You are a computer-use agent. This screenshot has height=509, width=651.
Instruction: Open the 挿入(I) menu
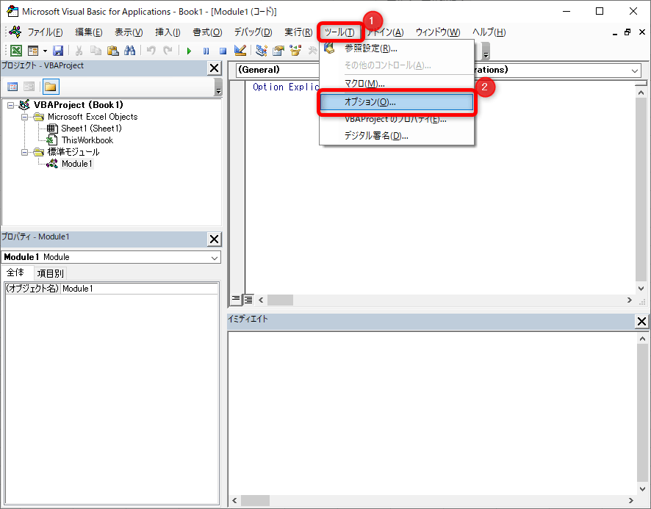pyautogui.click(x=168, y=32)
